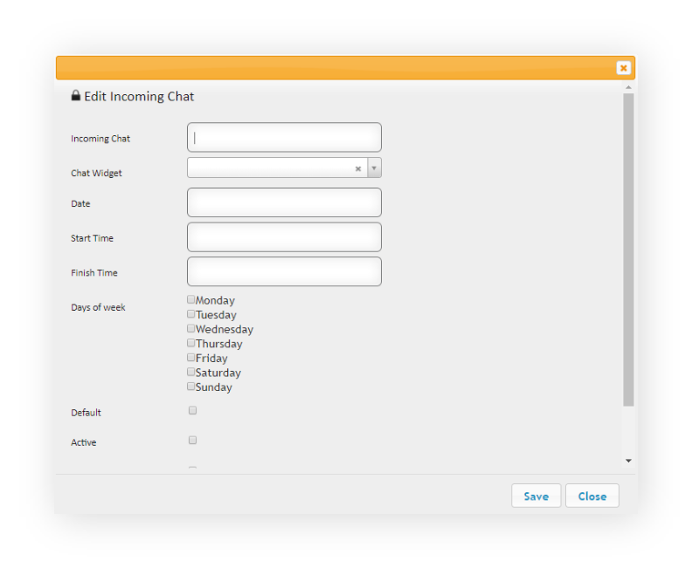Toggle the Active checkbox
This screenshot has height=575, width=699.
pyautogui.click(x=192, y=440)
